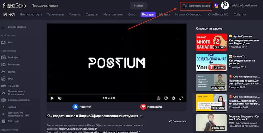Open the Список каналов menu icon
The height and width of the screenshot is (133, 263).
tap(3, 27)
